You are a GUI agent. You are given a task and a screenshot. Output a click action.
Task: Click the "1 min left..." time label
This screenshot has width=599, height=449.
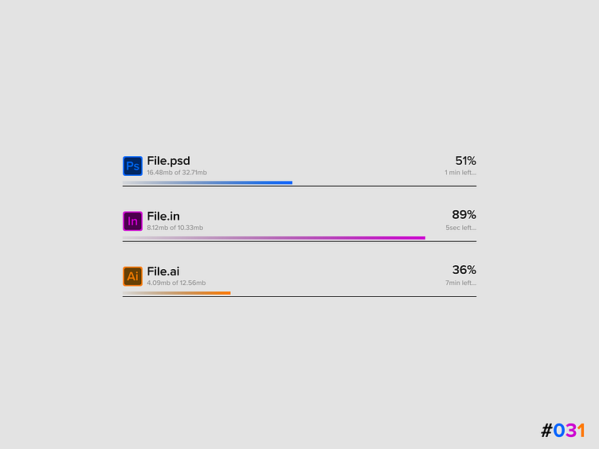tap(460, 173)
